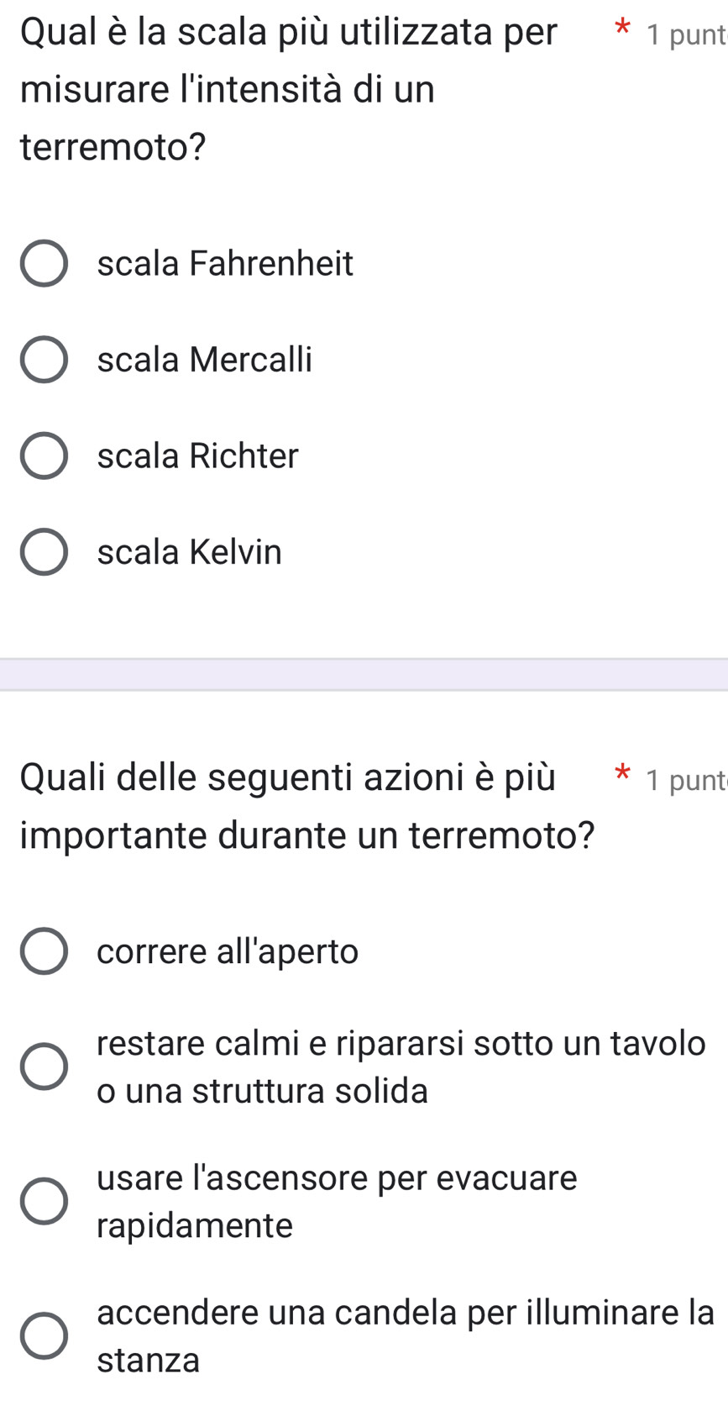Select radio for usare l'ascensore option
Viewport: 728px width, 1401px height.
coord(44,1200)
